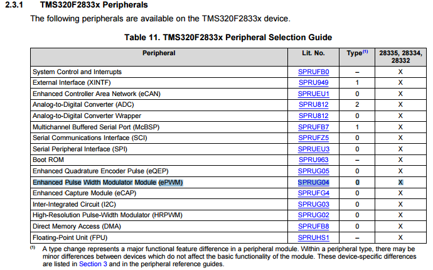Open the SPRUHS1 FPU link
Viewport: 433px width, 270px height.
pyautogui.click(x=313, y=238)
